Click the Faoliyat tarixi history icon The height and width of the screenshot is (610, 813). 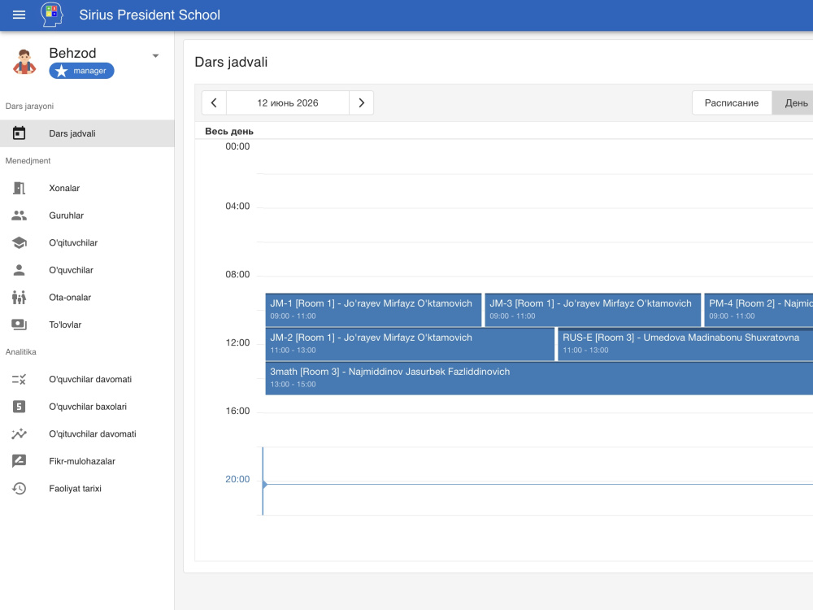coord(20,489)
